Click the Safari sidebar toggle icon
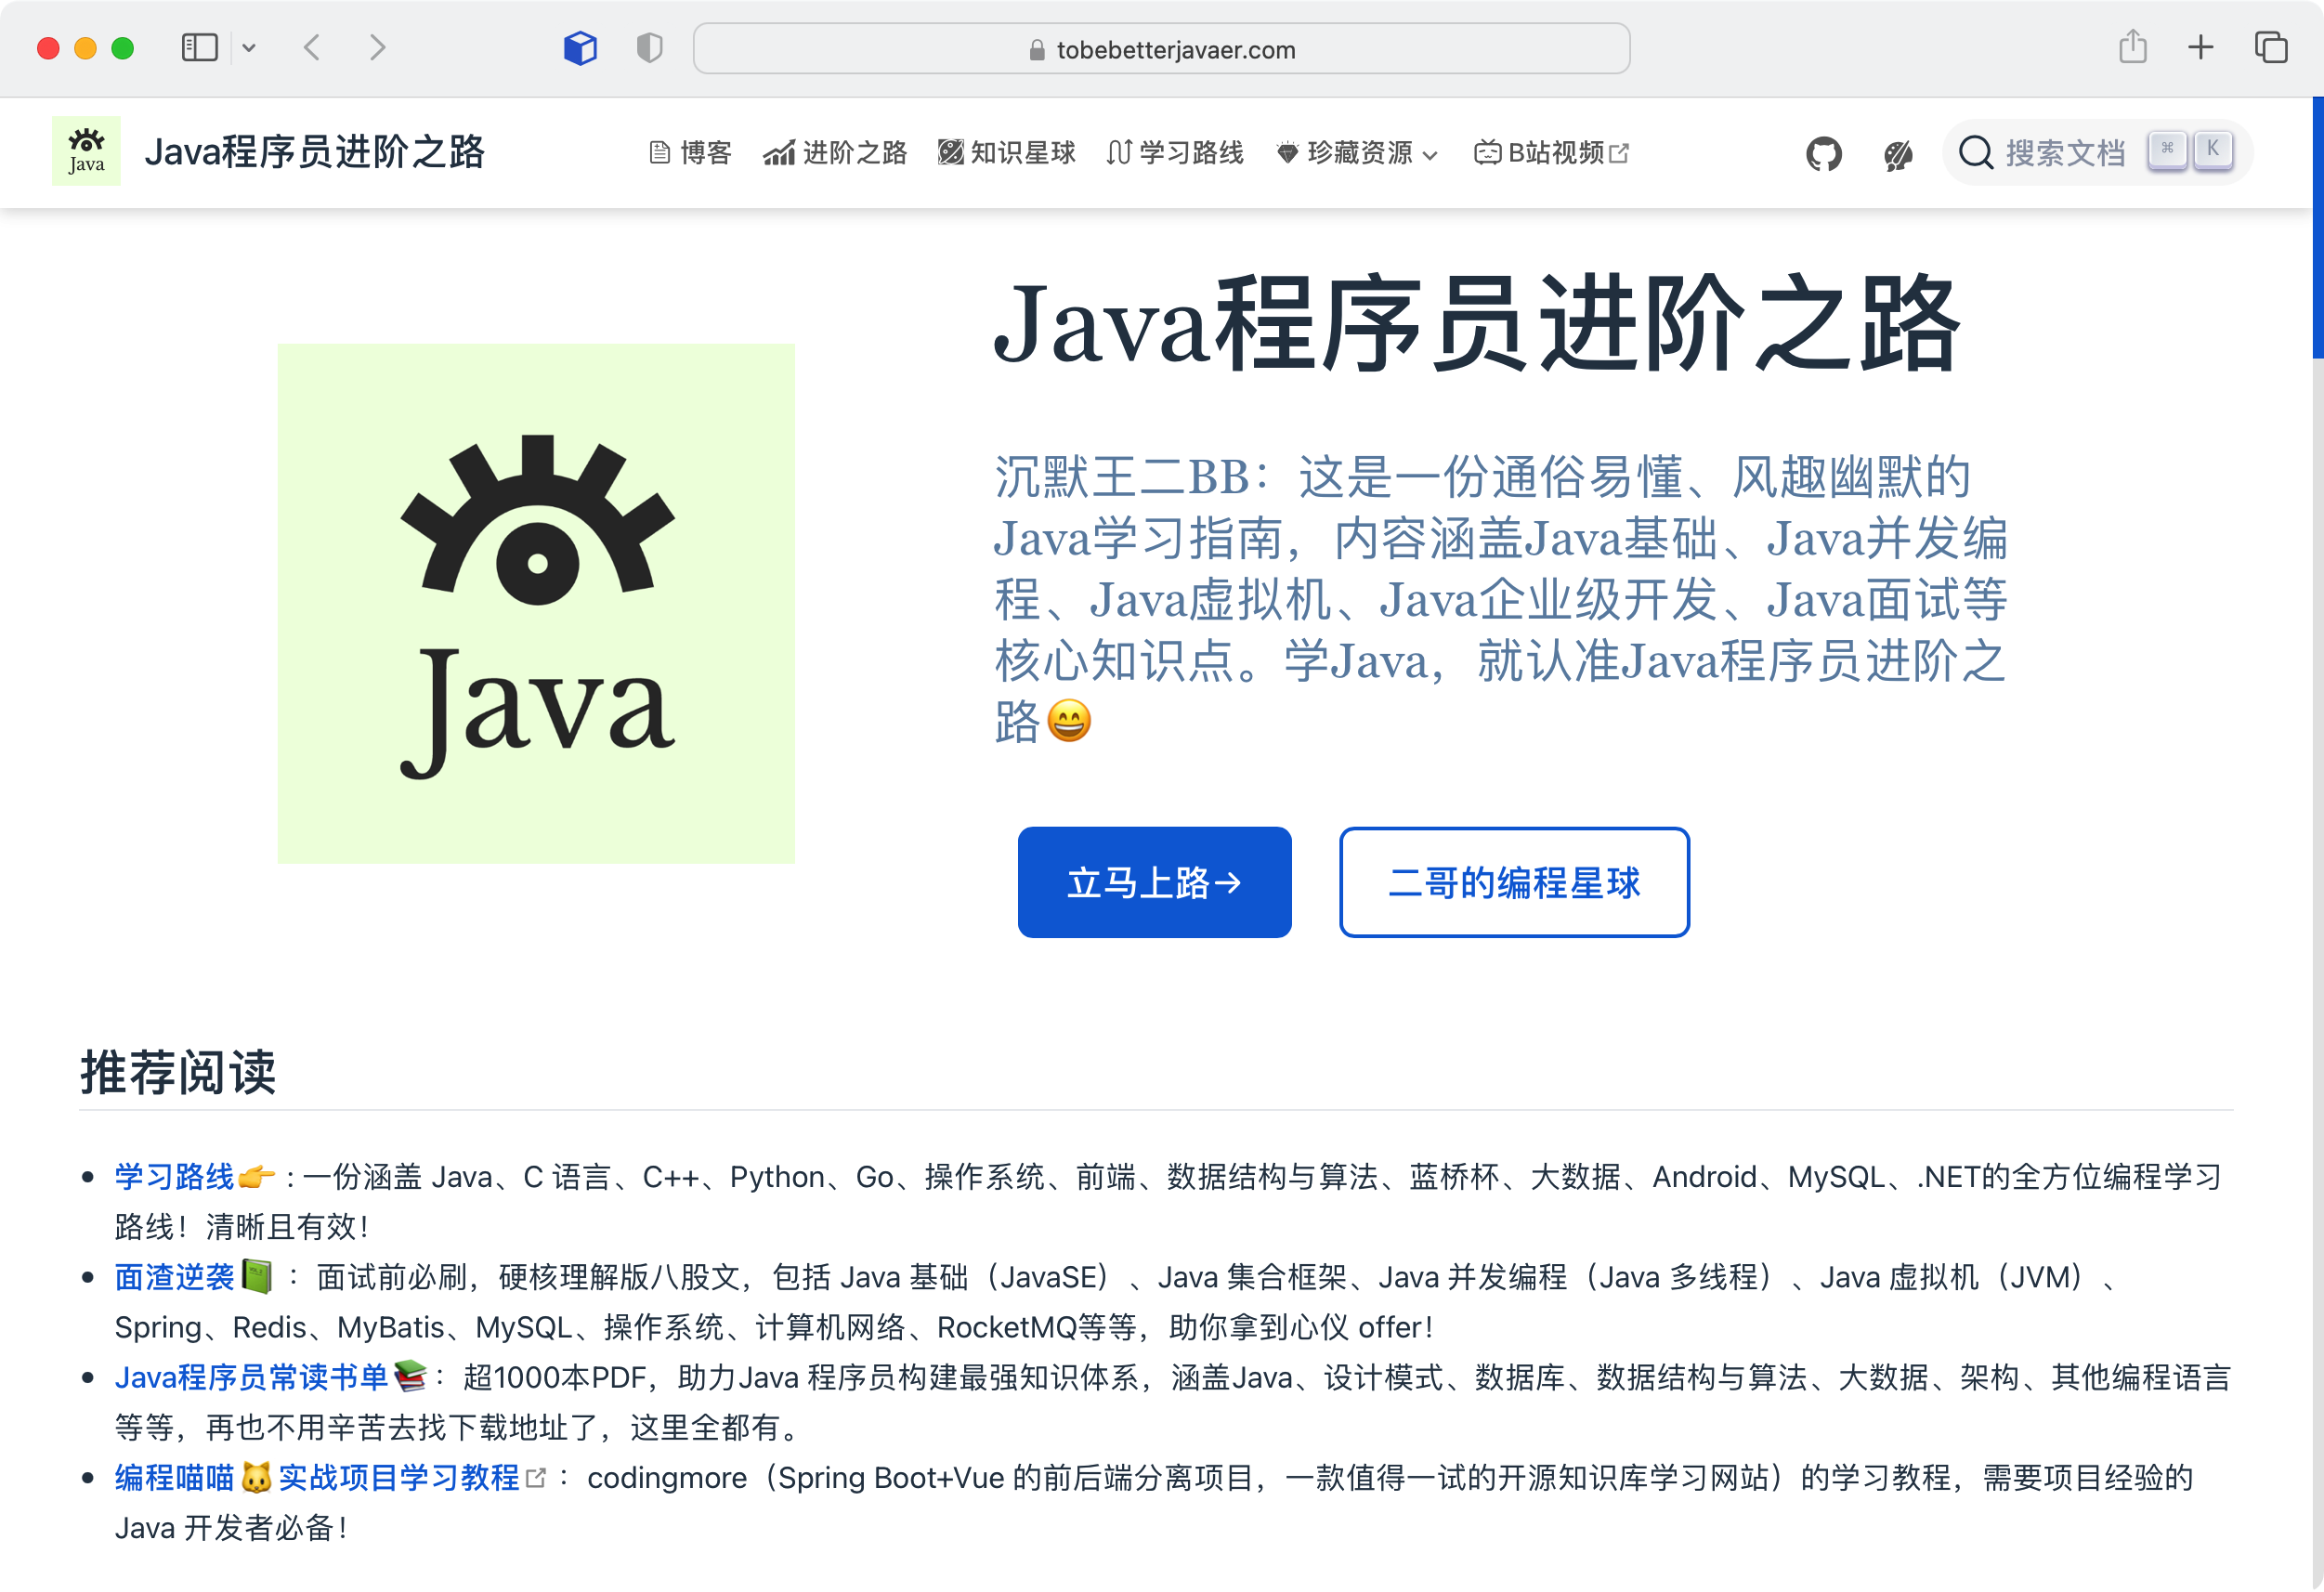 pos(199,47)
